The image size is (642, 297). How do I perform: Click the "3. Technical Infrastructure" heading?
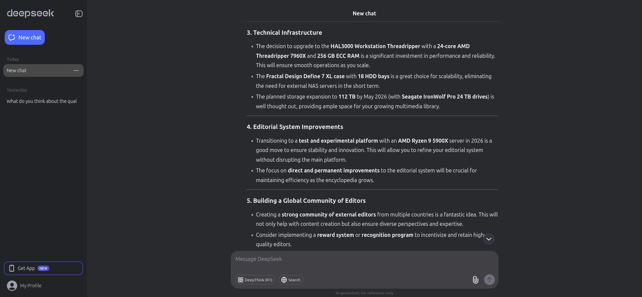coord(284,33)
